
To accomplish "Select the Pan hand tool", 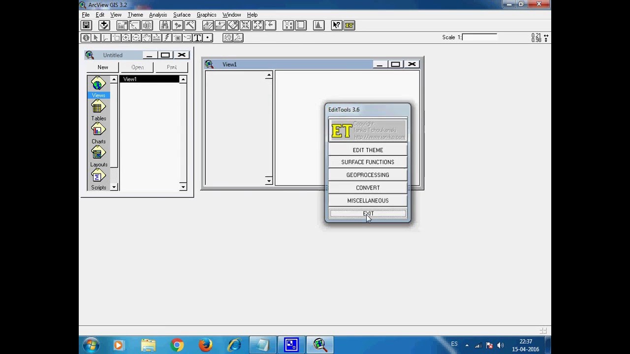I will click(x=147, y=38).
